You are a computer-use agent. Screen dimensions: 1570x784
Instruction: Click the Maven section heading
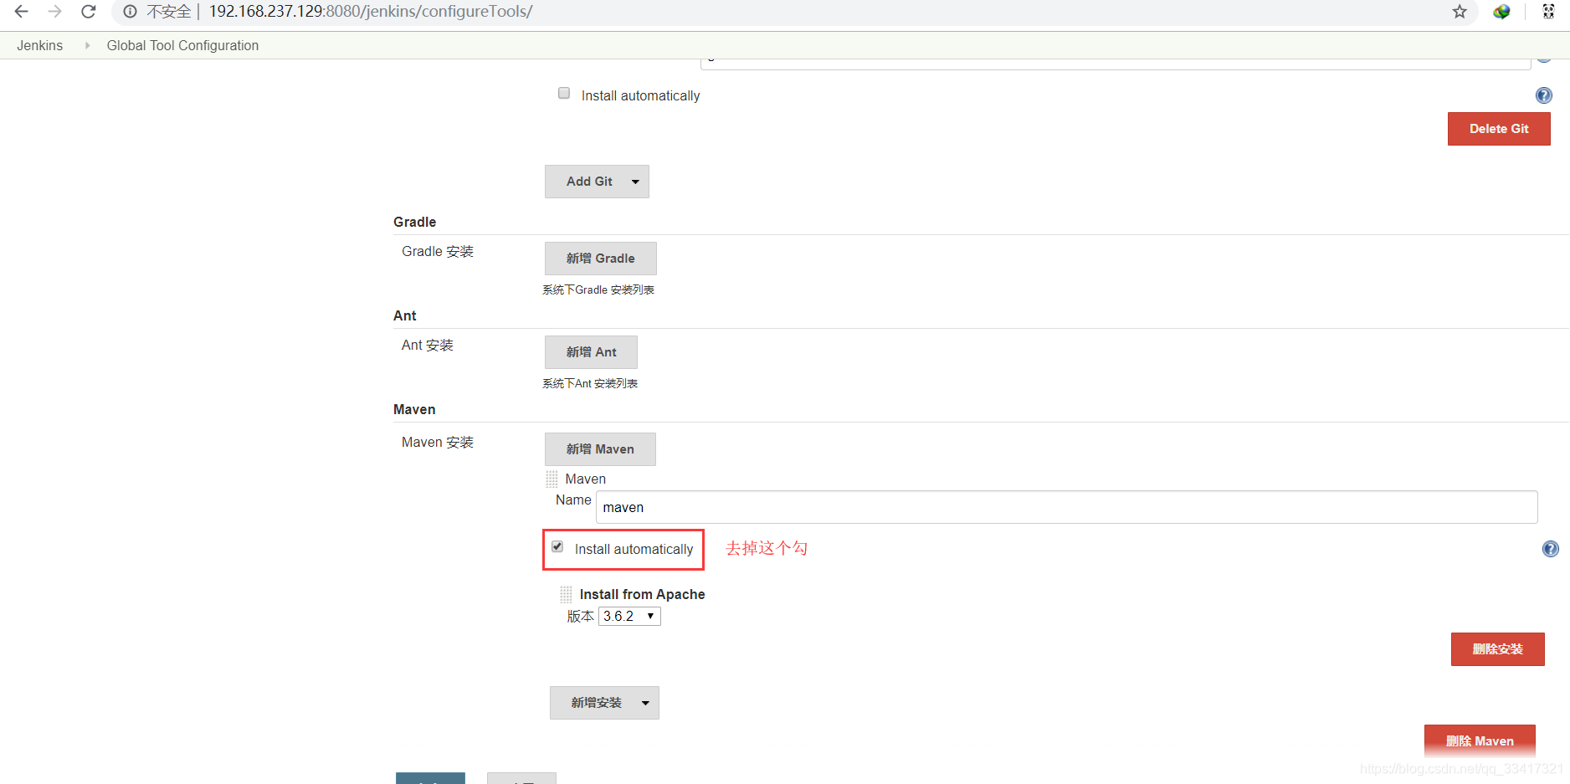pos(414,409)
